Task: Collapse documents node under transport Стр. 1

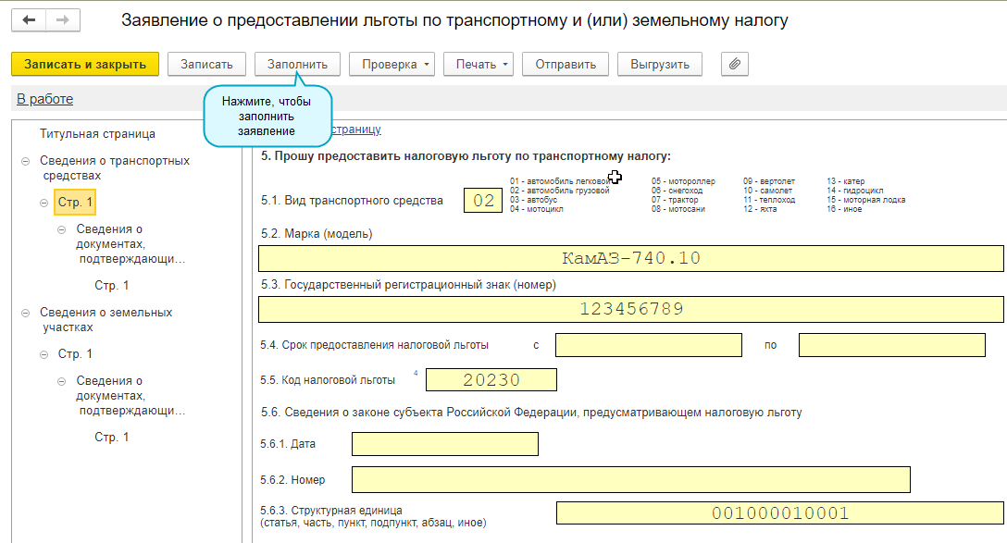Action: point(62,229)
